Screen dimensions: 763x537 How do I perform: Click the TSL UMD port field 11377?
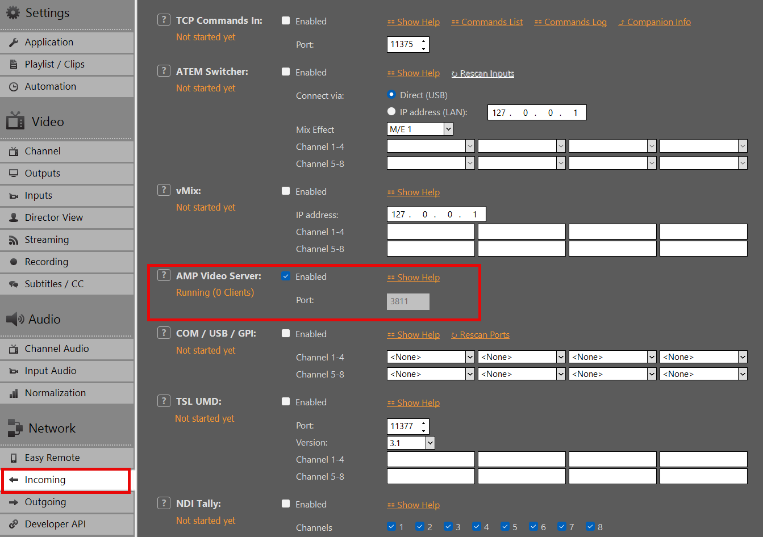coord(408,426)
